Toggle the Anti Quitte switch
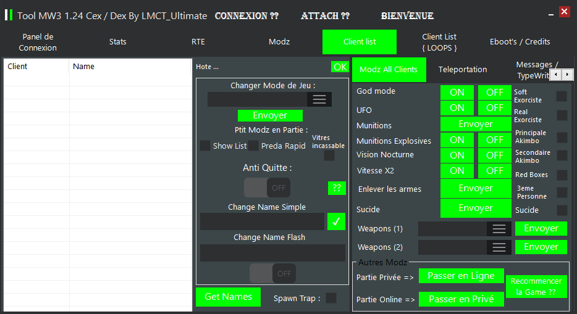 tap(267, 188)
